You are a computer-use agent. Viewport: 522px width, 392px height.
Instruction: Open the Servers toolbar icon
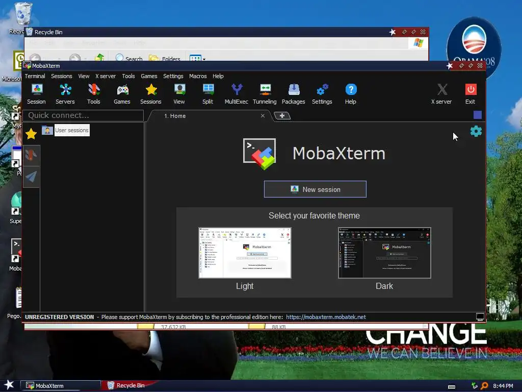(65, 94)
